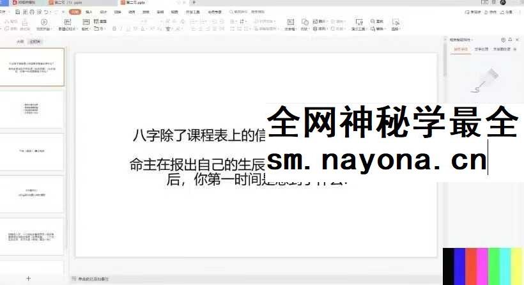Open the 会员专享 (Member) ribbon tab
524x285 pixels.
tap(215, 12)
